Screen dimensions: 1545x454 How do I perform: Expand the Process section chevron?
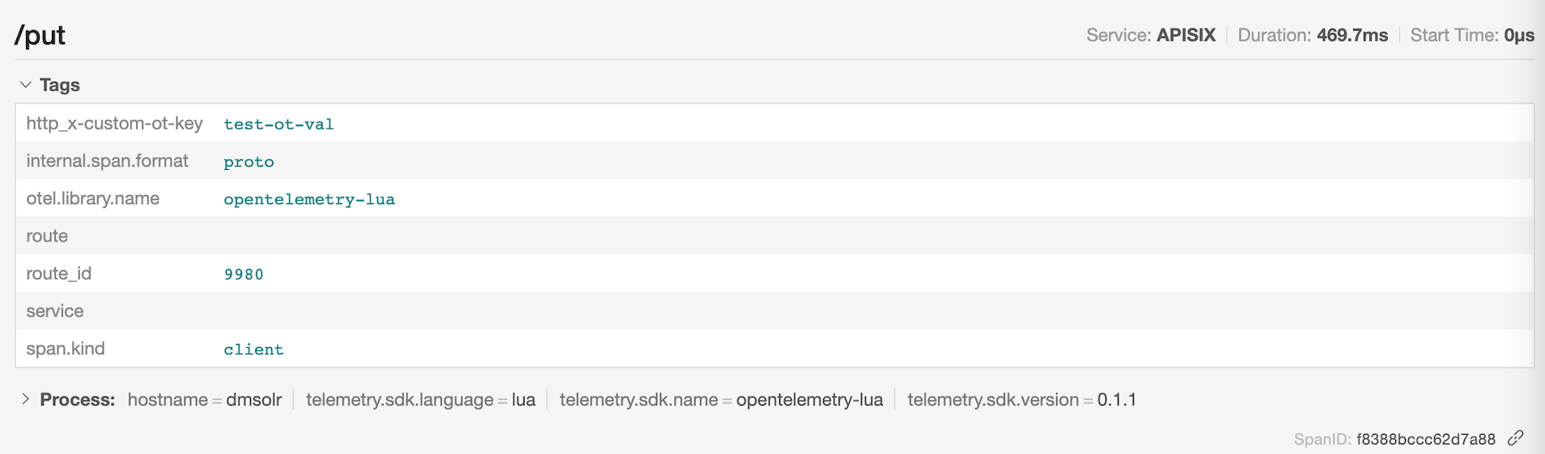point(25,399)
